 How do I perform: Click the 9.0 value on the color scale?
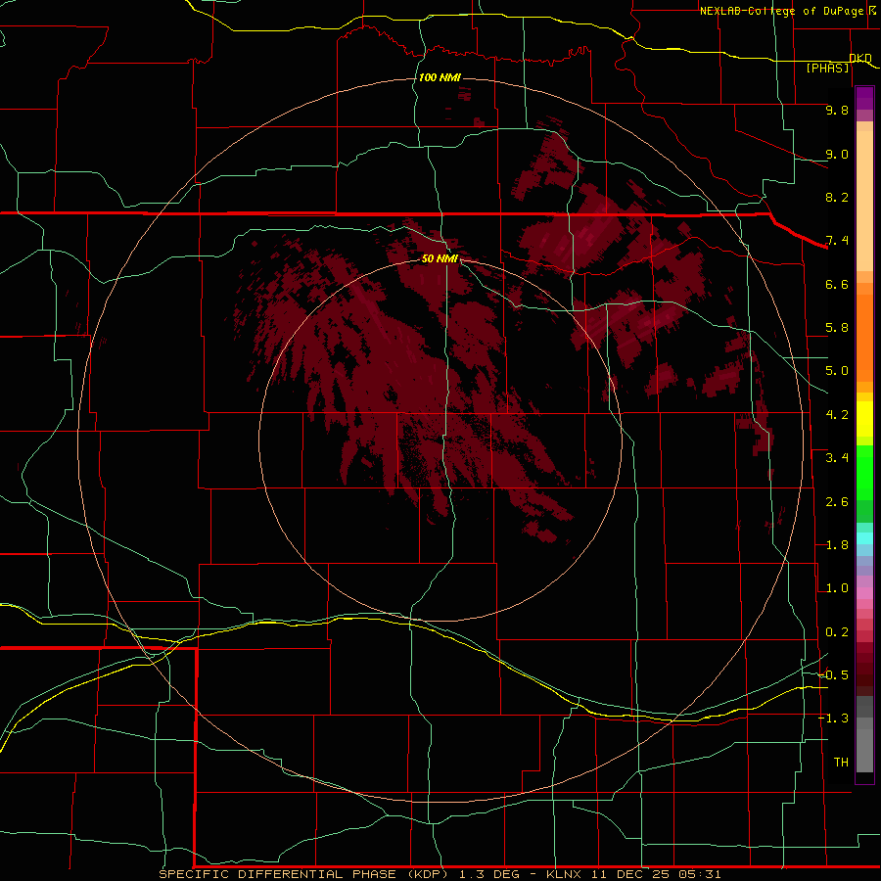tap(837, 154)
